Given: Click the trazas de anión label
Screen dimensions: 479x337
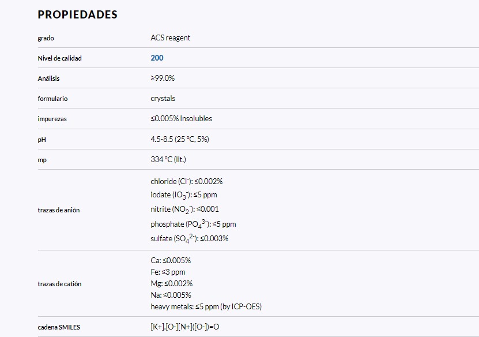Looking at the screenshot, I should [59, 210].
